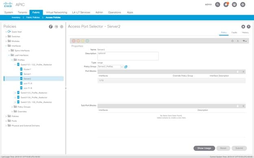Click the orange major fault icon

78,41
